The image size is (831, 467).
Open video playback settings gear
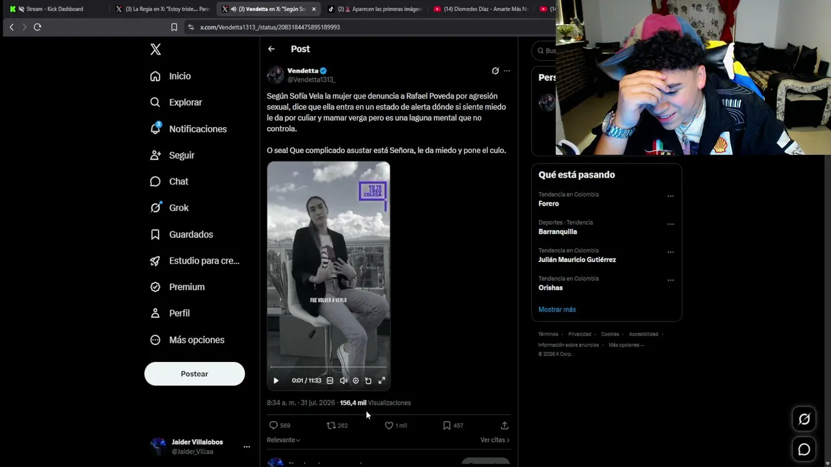tap(356, 381)
